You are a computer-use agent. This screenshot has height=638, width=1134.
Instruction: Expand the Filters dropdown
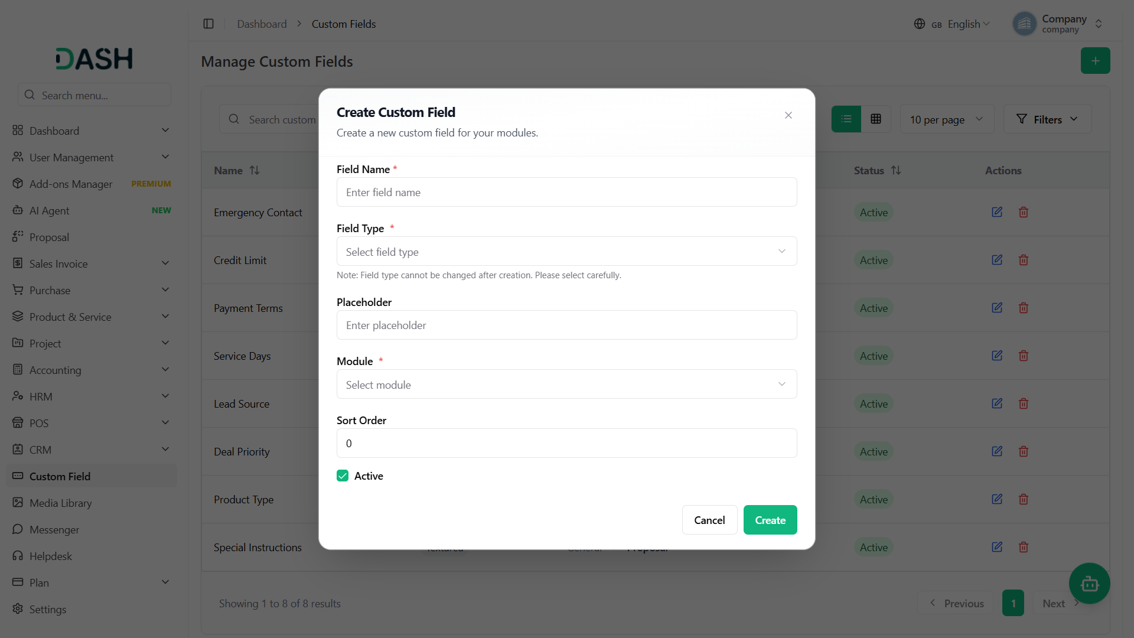click(1047, 119)
